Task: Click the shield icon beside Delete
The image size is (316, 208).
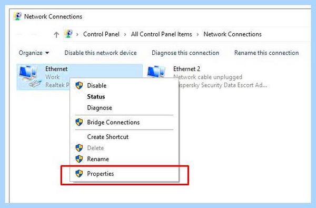Action: 79,148
